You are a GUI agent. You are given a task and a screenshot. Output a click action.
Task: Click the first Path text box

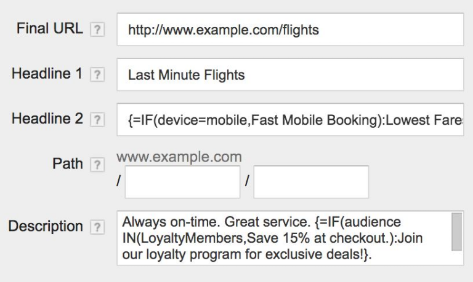(x=182, y=182)
